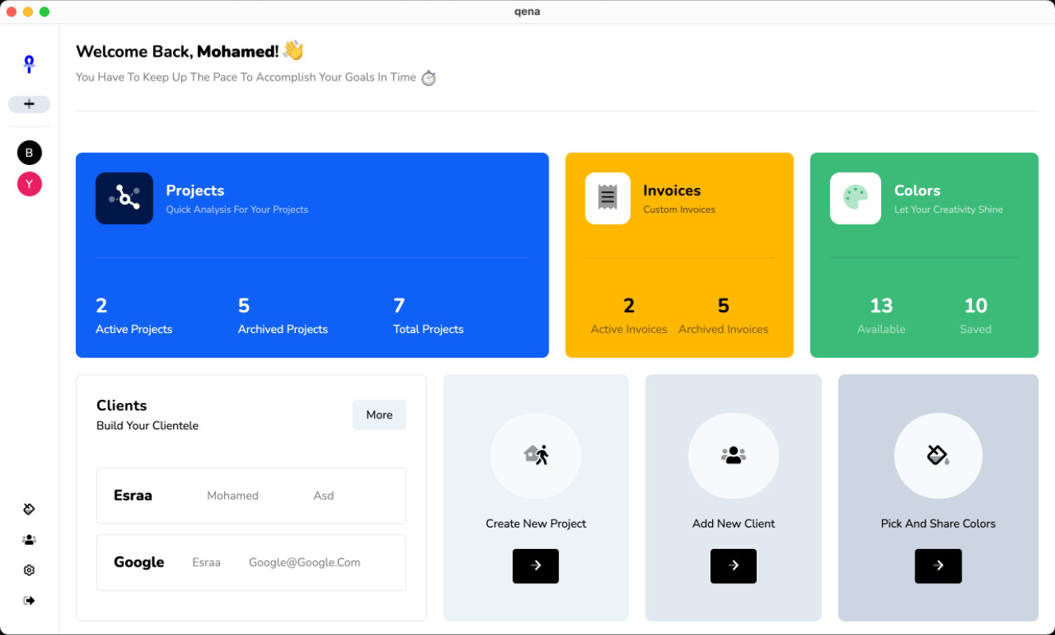Click arrow button under Add New Client
This screenshot has height=635, width=1055.
point(734,566)
